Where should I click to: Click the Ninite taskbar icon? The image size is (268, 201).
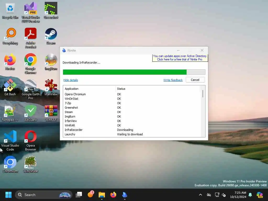click(125, 195)
